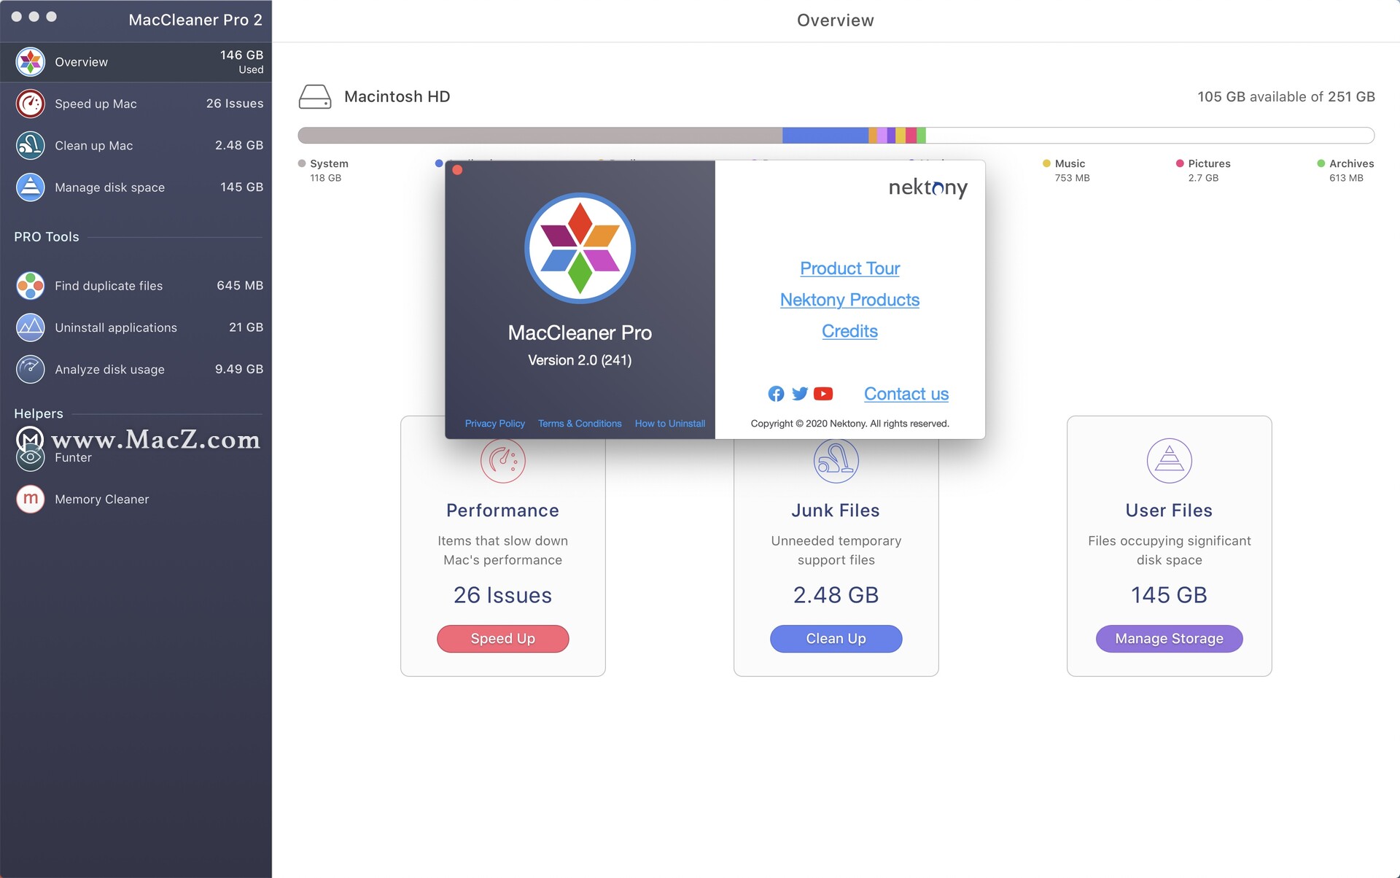
Task: Launch Find duplicate files tool icon
Action: click(x=31, y=286)
